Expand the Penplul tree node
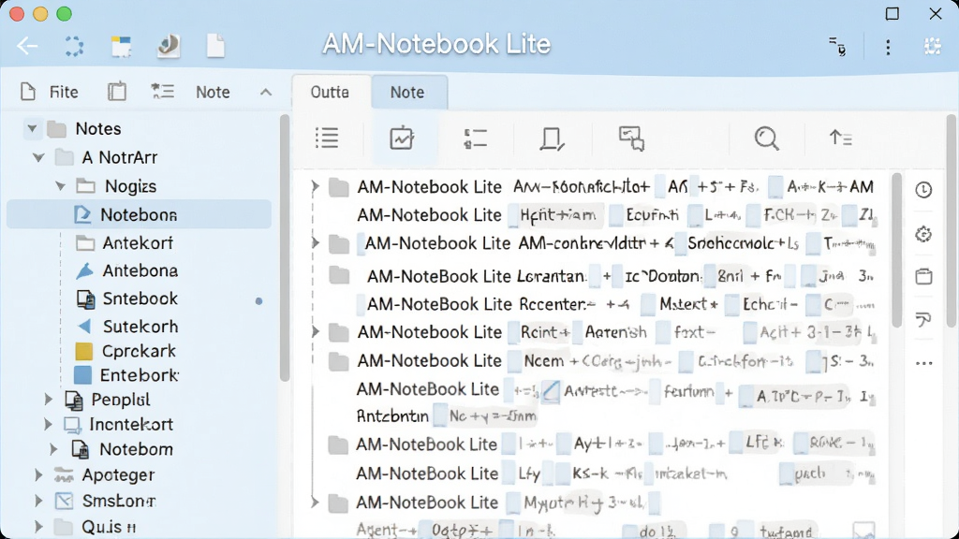 point(49,400)
